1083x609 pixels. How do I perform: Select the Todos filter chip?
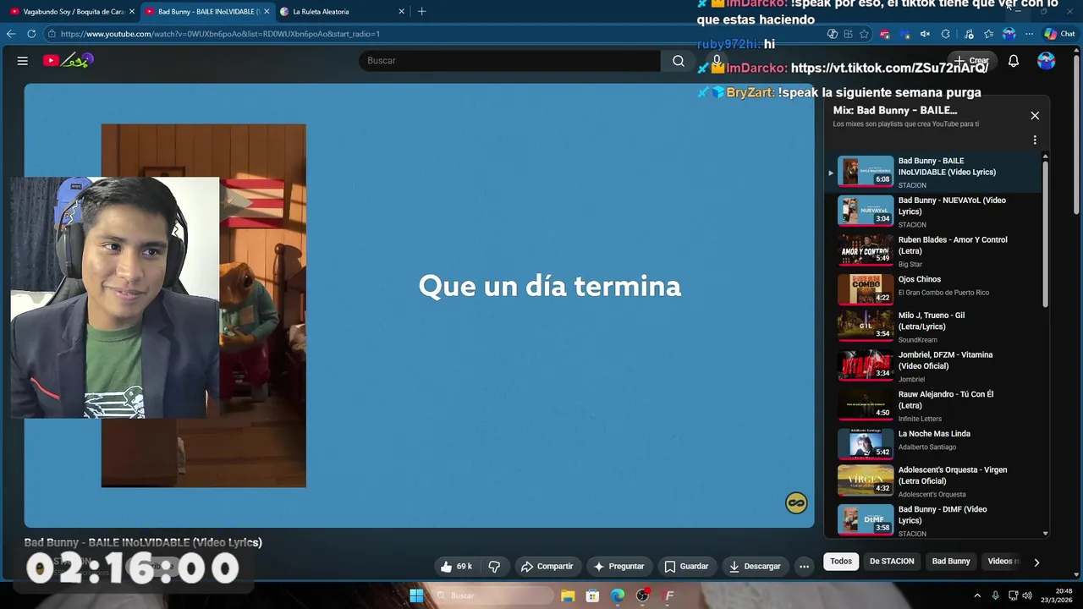(x=841, y=562)
